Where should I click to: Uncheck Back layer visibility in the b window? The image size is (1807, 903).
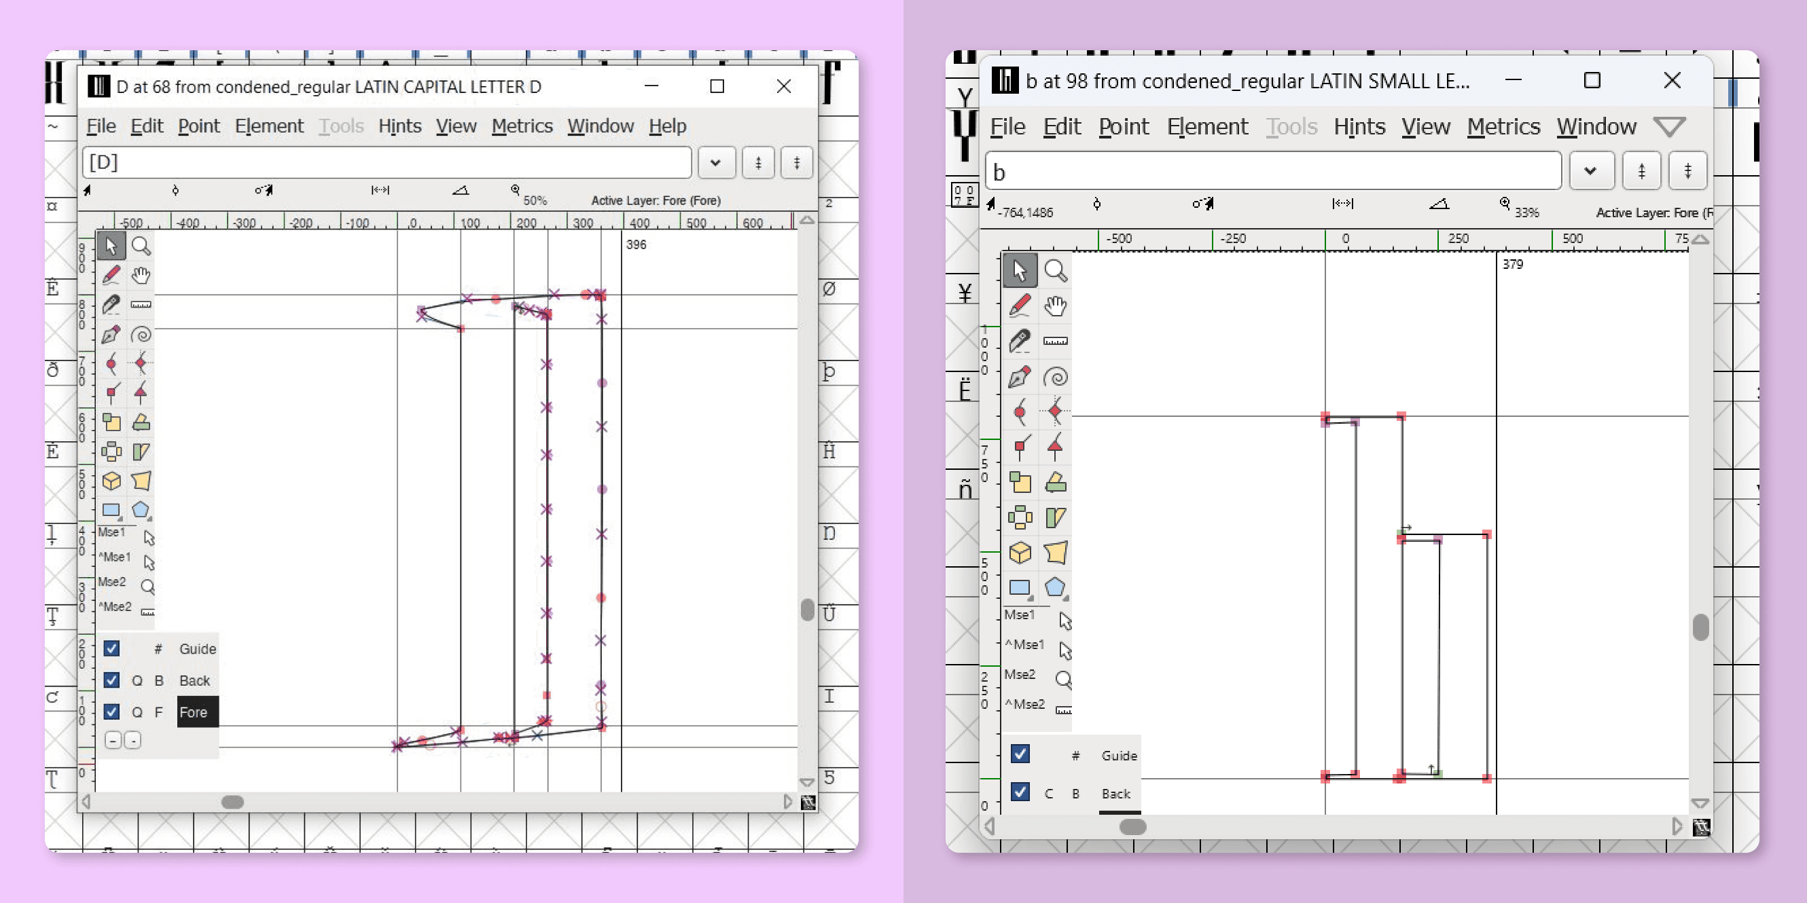coord(1020,793)
